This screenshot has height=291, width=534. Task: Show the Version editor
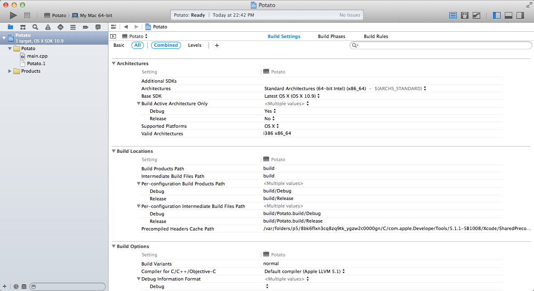tap(476, 15)
